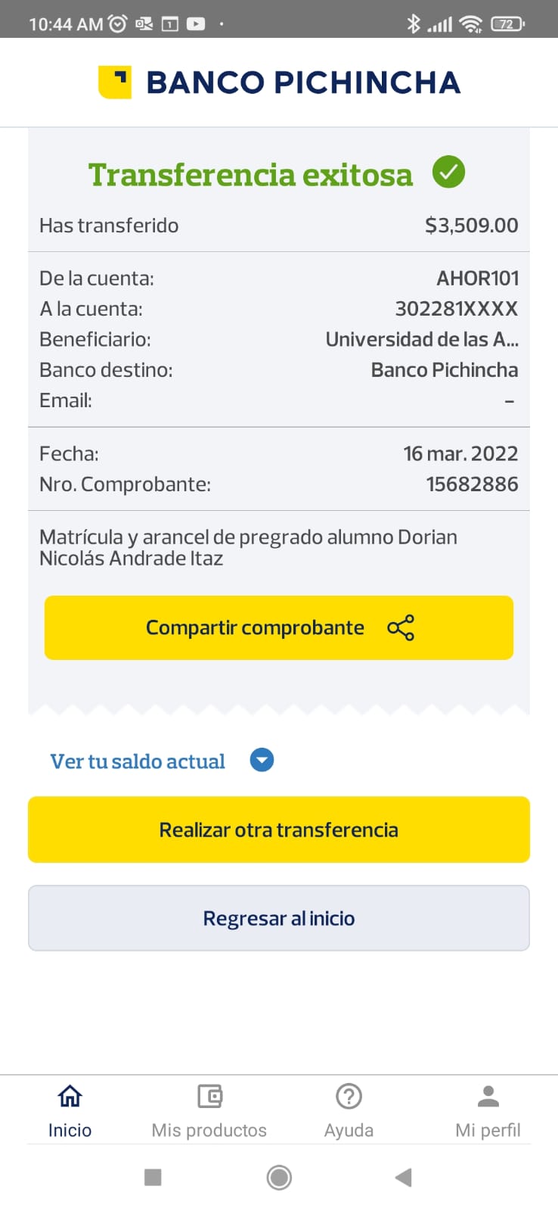Tap the Ayuda question mark icon
The image size is (558, 1211).
(x=349, y=1096)
